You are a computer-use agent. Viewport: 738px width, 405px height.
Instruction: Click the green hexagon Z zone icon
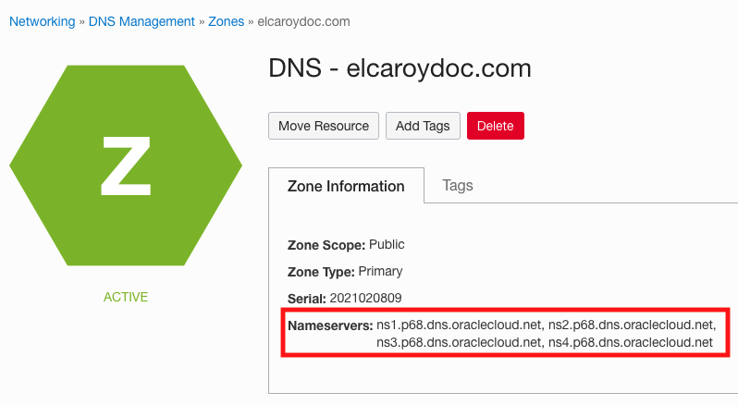pos(126,166)
